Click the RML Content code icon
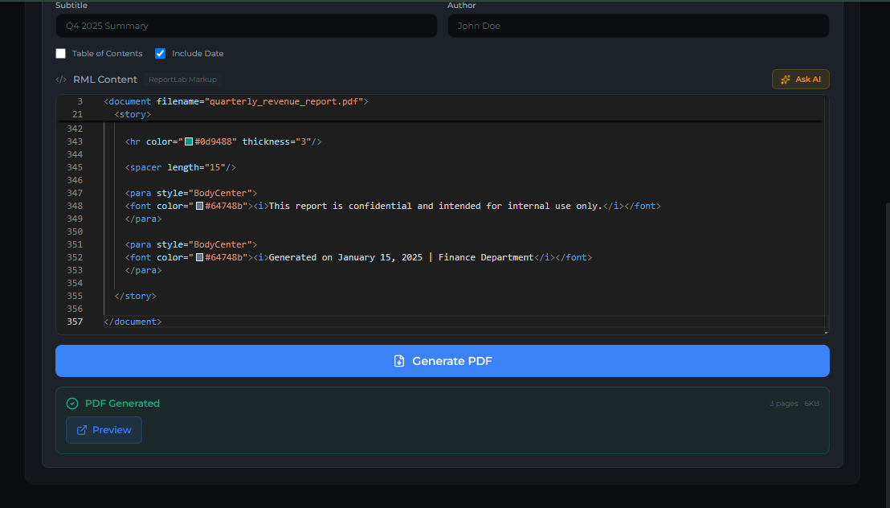 (x=61, y=80)
